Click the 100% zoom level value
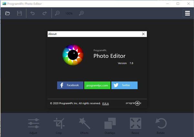 pyautogui.click(x=69, y=14)
